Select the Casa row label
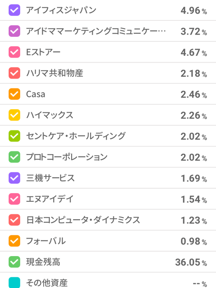216x288 pixels. coord(36,94)
